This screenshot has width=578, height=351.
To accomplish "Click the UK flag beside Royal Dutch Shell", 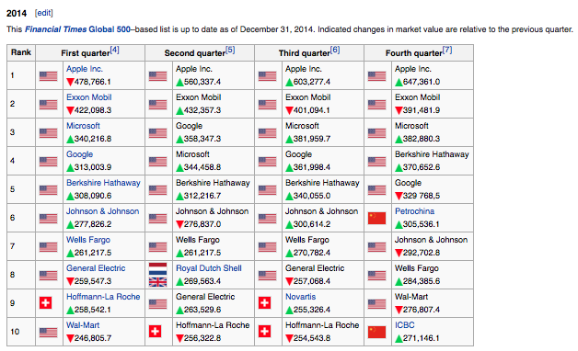I will click(x=157, y=282).
